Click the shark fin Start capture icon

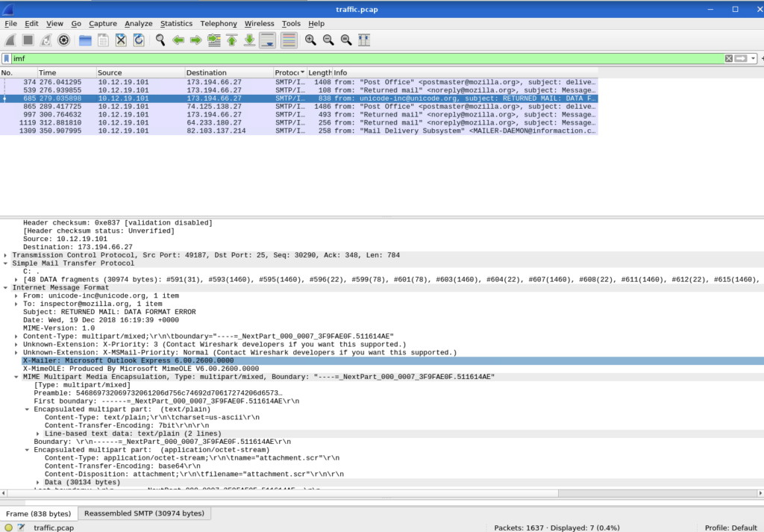10,40
